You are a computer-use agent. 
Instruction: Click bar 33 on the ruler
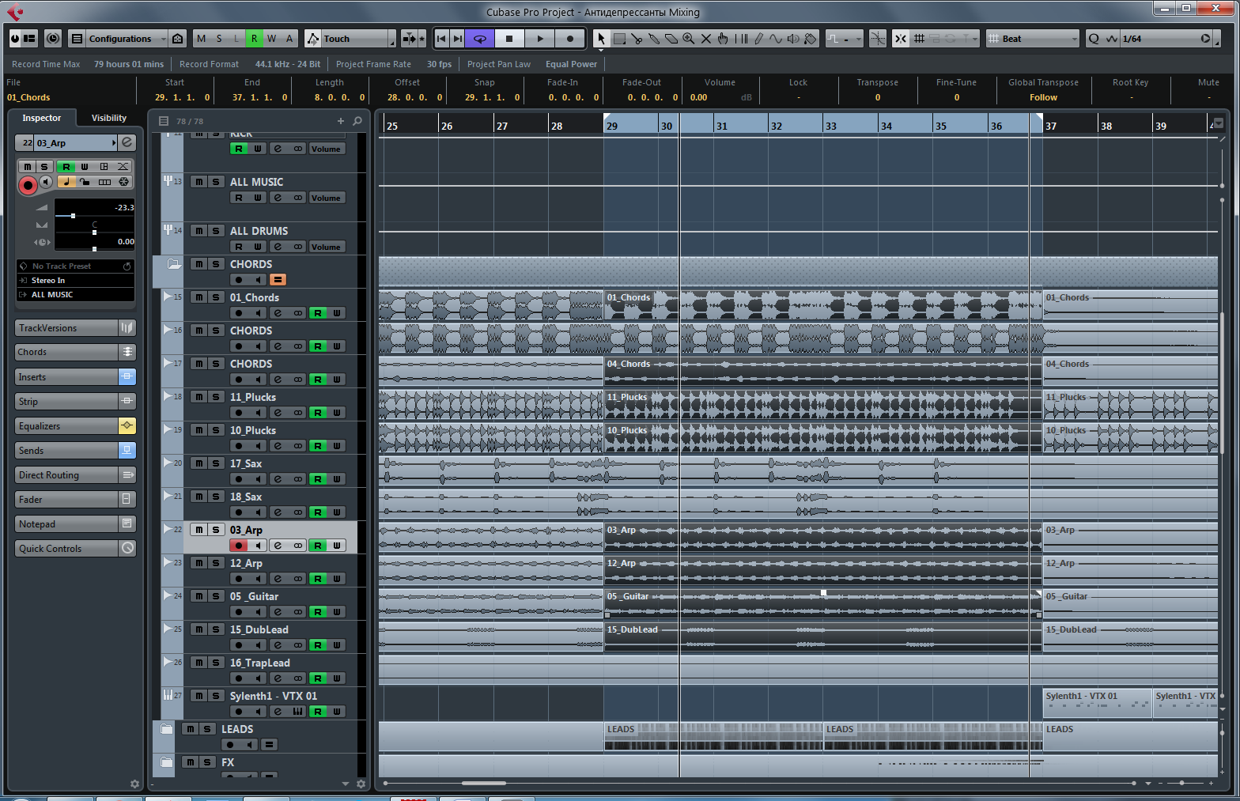(x=830, y=126)
